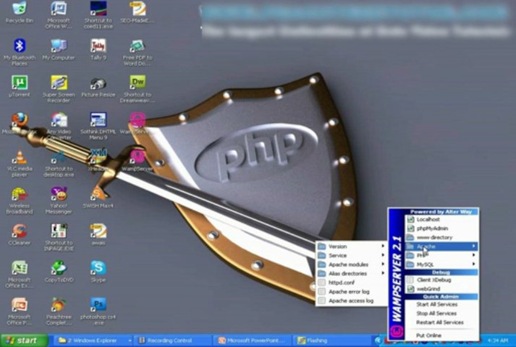This screenshot has height=347, width=516.
Task: Click the Windows Start button
Action: tap(25, 340)
